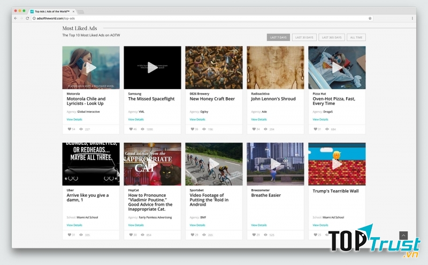
Task: Open View Details for John Lennon's Shroud
Action: point(259,120)
